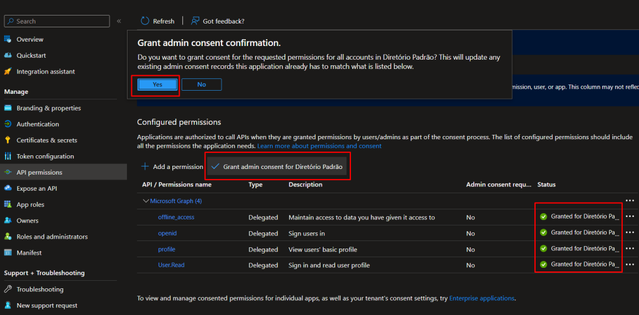Click the Branding & properties icon
Screen dimensions: 639x315
[7, 108]
